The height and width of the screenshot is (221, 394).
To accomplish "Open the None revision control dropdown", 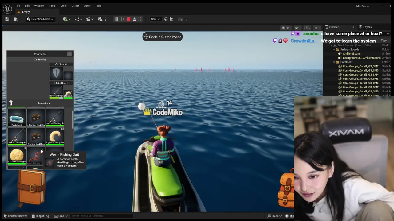I will 155,19.
